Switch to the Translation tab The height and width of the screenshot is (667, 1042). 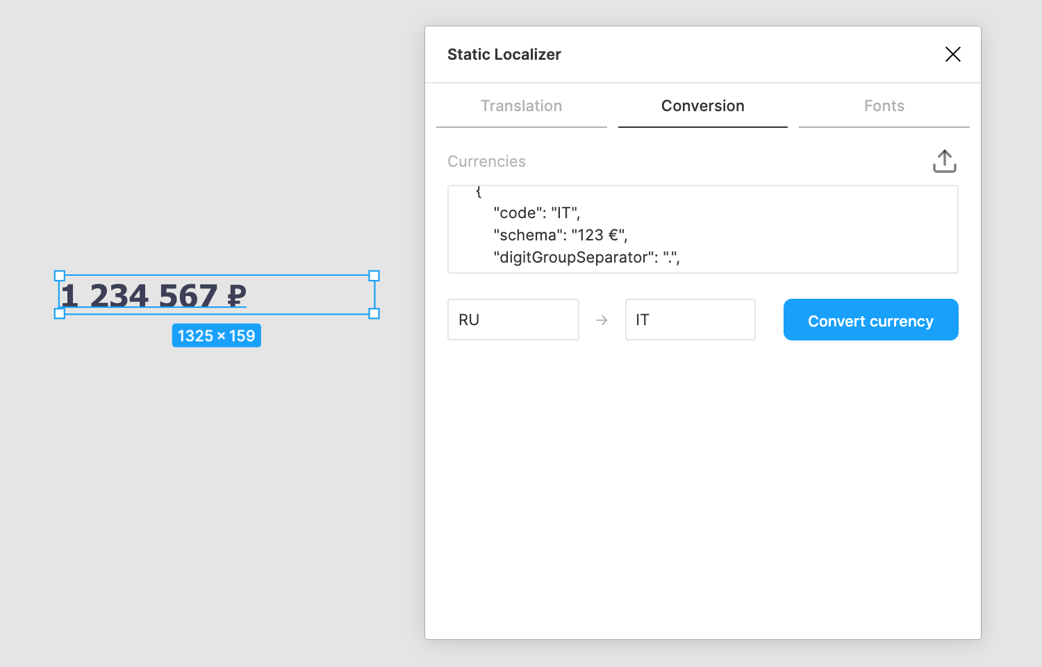tap(521, 106)
